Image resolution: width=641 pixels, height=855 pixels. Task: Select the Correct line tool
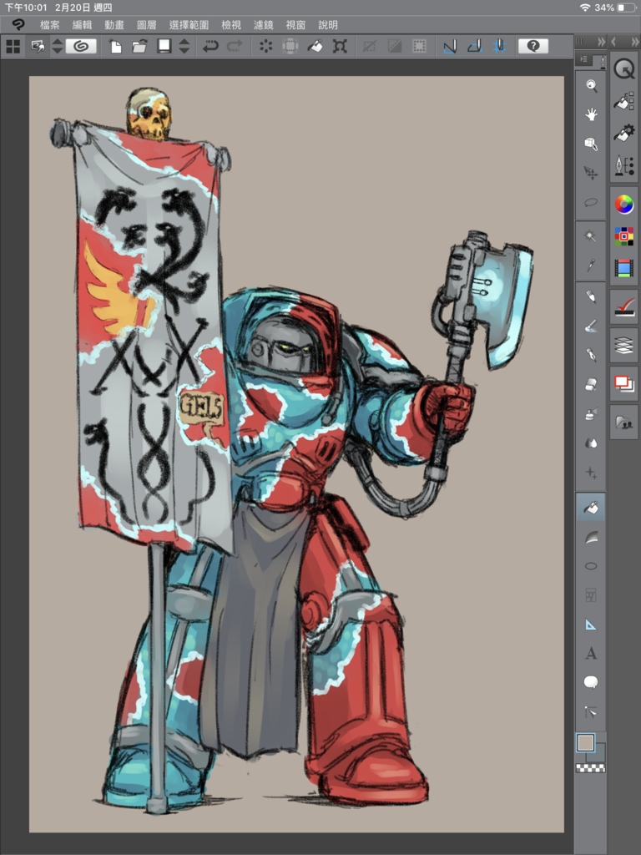click(x=591, y=712)
